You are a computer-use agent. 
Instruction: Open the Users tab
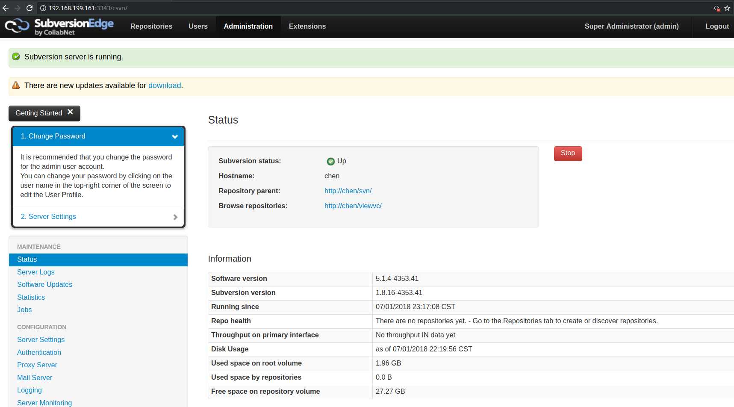click(198, 27)
